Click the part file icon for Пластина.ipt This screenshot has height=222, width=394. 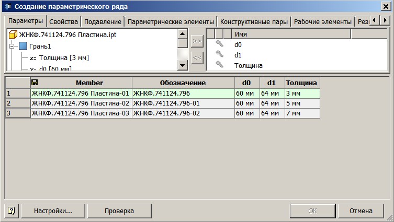[13, 34]
